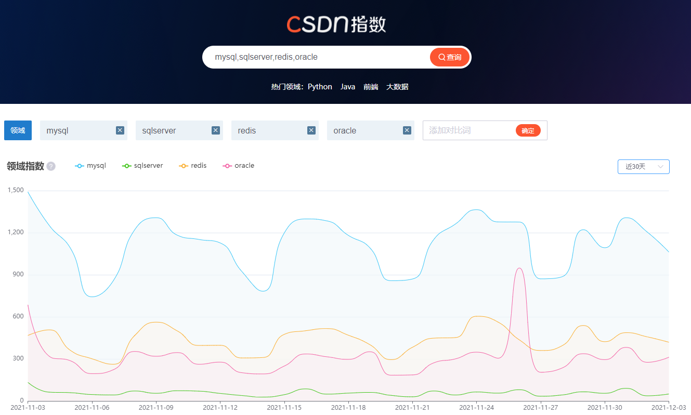691x415 pixels.
Task: Confirm the comparison word with 确定
Action: point(528,130)
